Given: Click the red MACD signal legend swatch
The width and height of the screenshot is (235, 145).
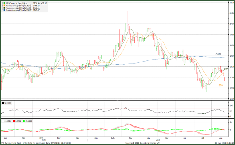Looking at the screenshot, I should click(x=14, y=121).
